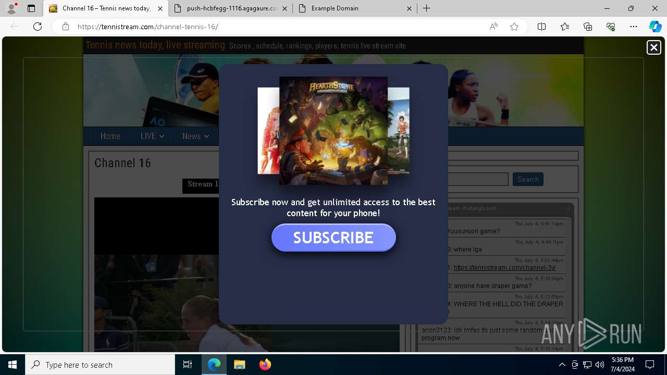The height and width of the screenshot is (375, 667).
Task: Go to Home in site navigation
Action: pos(110,136)
